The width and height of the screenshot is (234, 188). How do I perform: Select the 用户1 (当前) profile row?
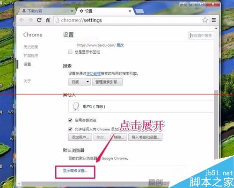(141, 107)
